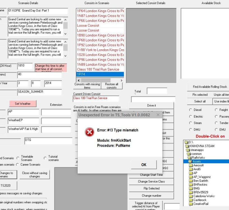Select Class 180 Trial Run Service consist
Screen dimensions: 229x210
point(98,69)
